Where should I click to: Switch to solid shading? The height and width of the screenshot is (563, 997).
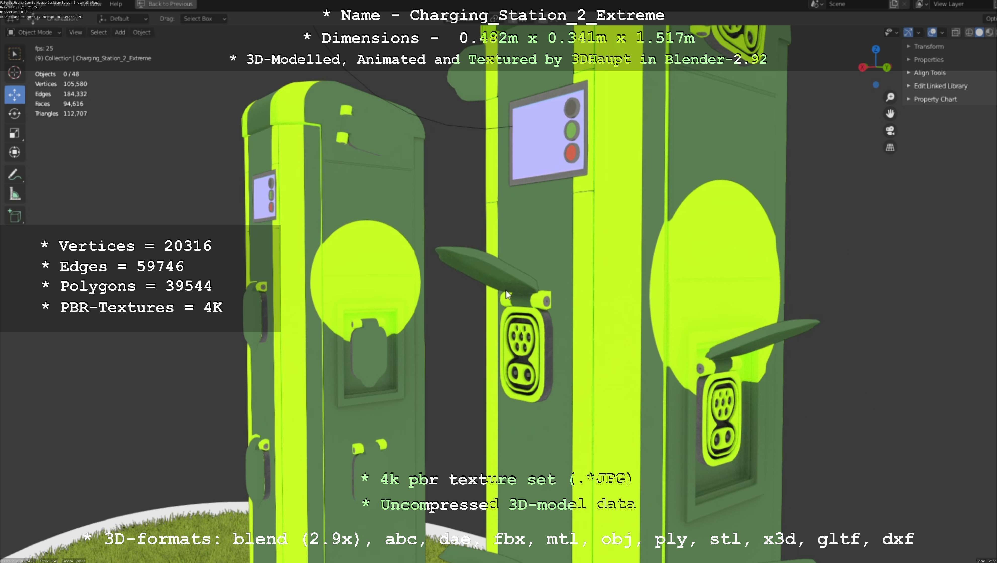(979, 32)
